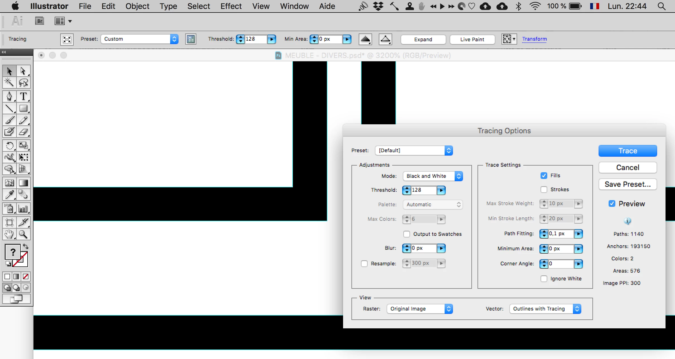Image resolution: width=675 pixels, height=359 pixels.
Task: Open the Mode dropdown Black and White
Action: (433, 176)
